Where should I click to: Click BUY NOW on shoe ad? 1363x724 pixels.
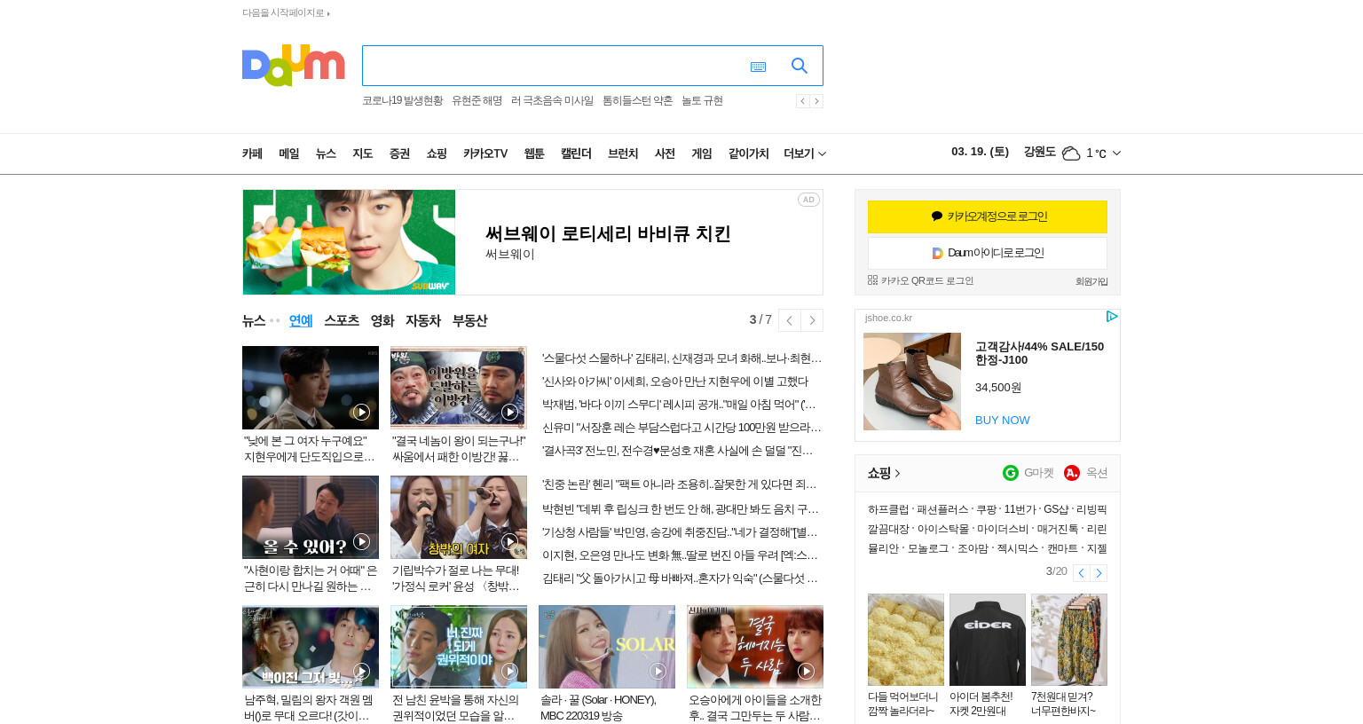[1003, 421]
